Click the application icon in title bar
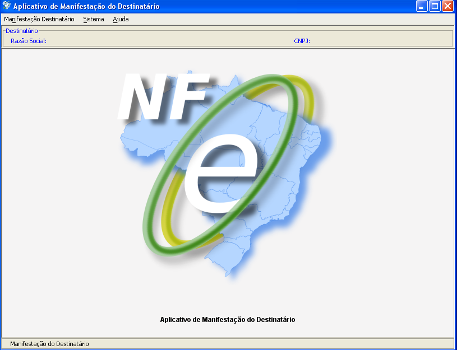 coord(6,6)
